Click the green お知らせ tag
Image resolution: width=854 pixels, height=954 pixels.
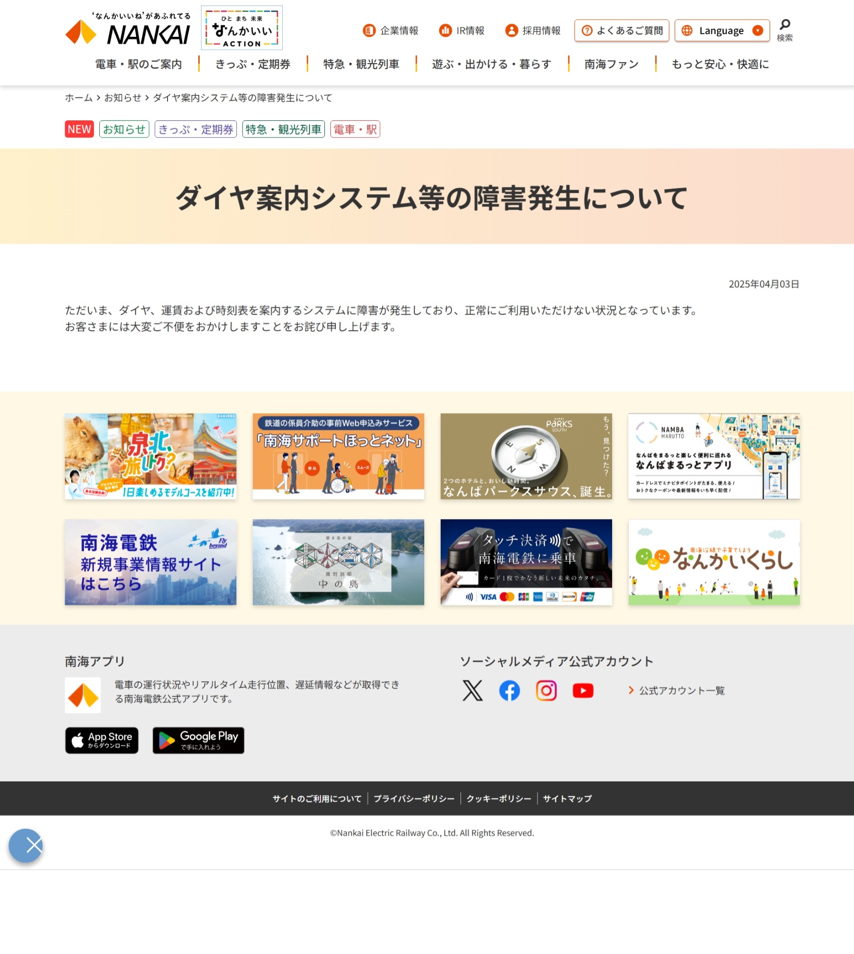click(x=124, y=129)
